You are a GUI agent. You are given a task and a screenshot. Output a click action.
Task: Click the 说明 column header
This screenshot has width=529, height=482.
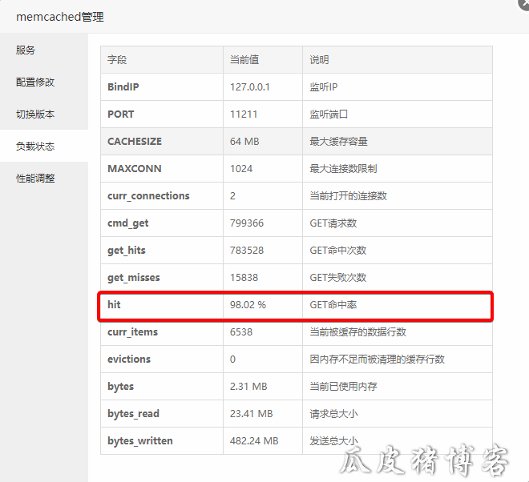(319, 60)
